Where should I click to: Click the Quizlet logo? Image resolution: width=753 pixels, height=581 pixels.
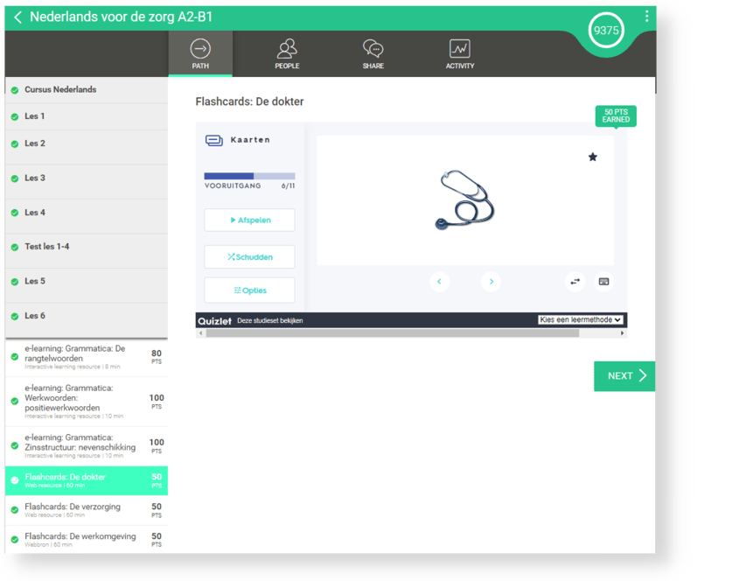click(214, 320)
